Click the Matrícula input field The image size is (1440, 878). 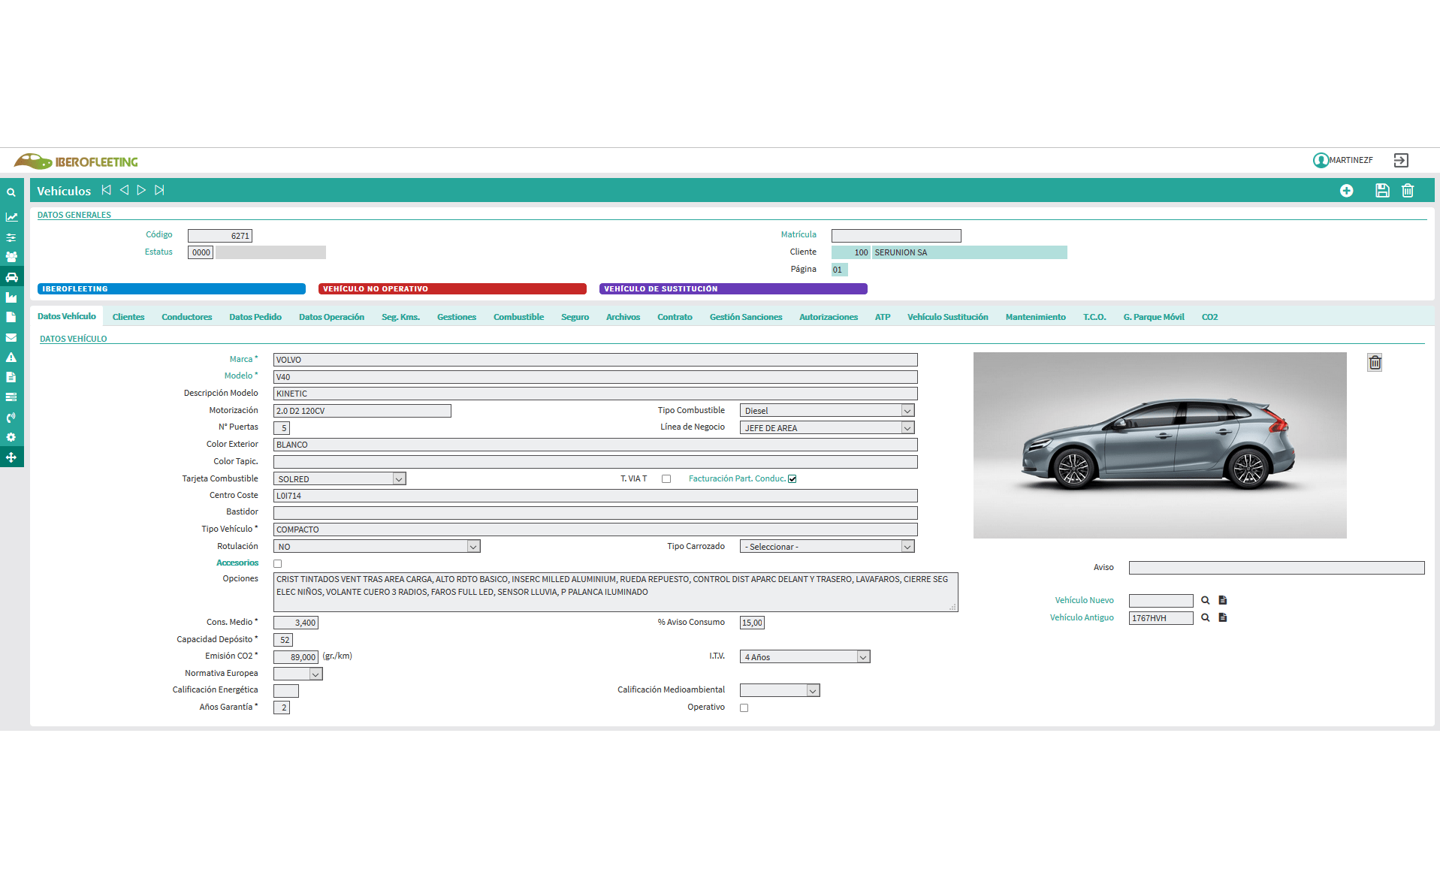coord(896,236)
